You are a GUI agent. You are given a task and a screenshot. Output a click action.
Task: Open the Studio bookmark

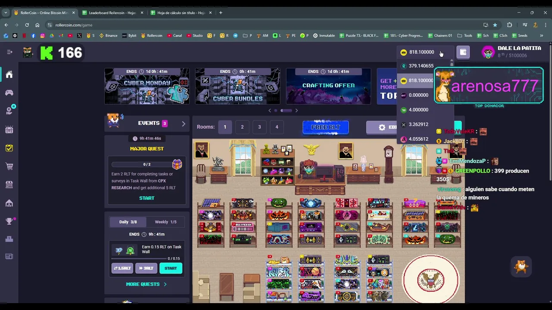point(194,35)
